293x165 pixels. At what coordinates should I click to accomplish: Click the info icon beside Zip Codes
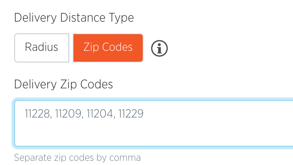coord(159,48)
